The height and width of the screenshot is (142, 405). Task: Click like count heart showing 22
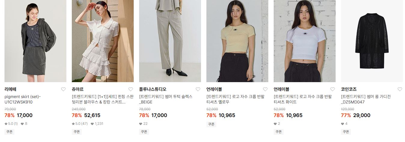143,124
